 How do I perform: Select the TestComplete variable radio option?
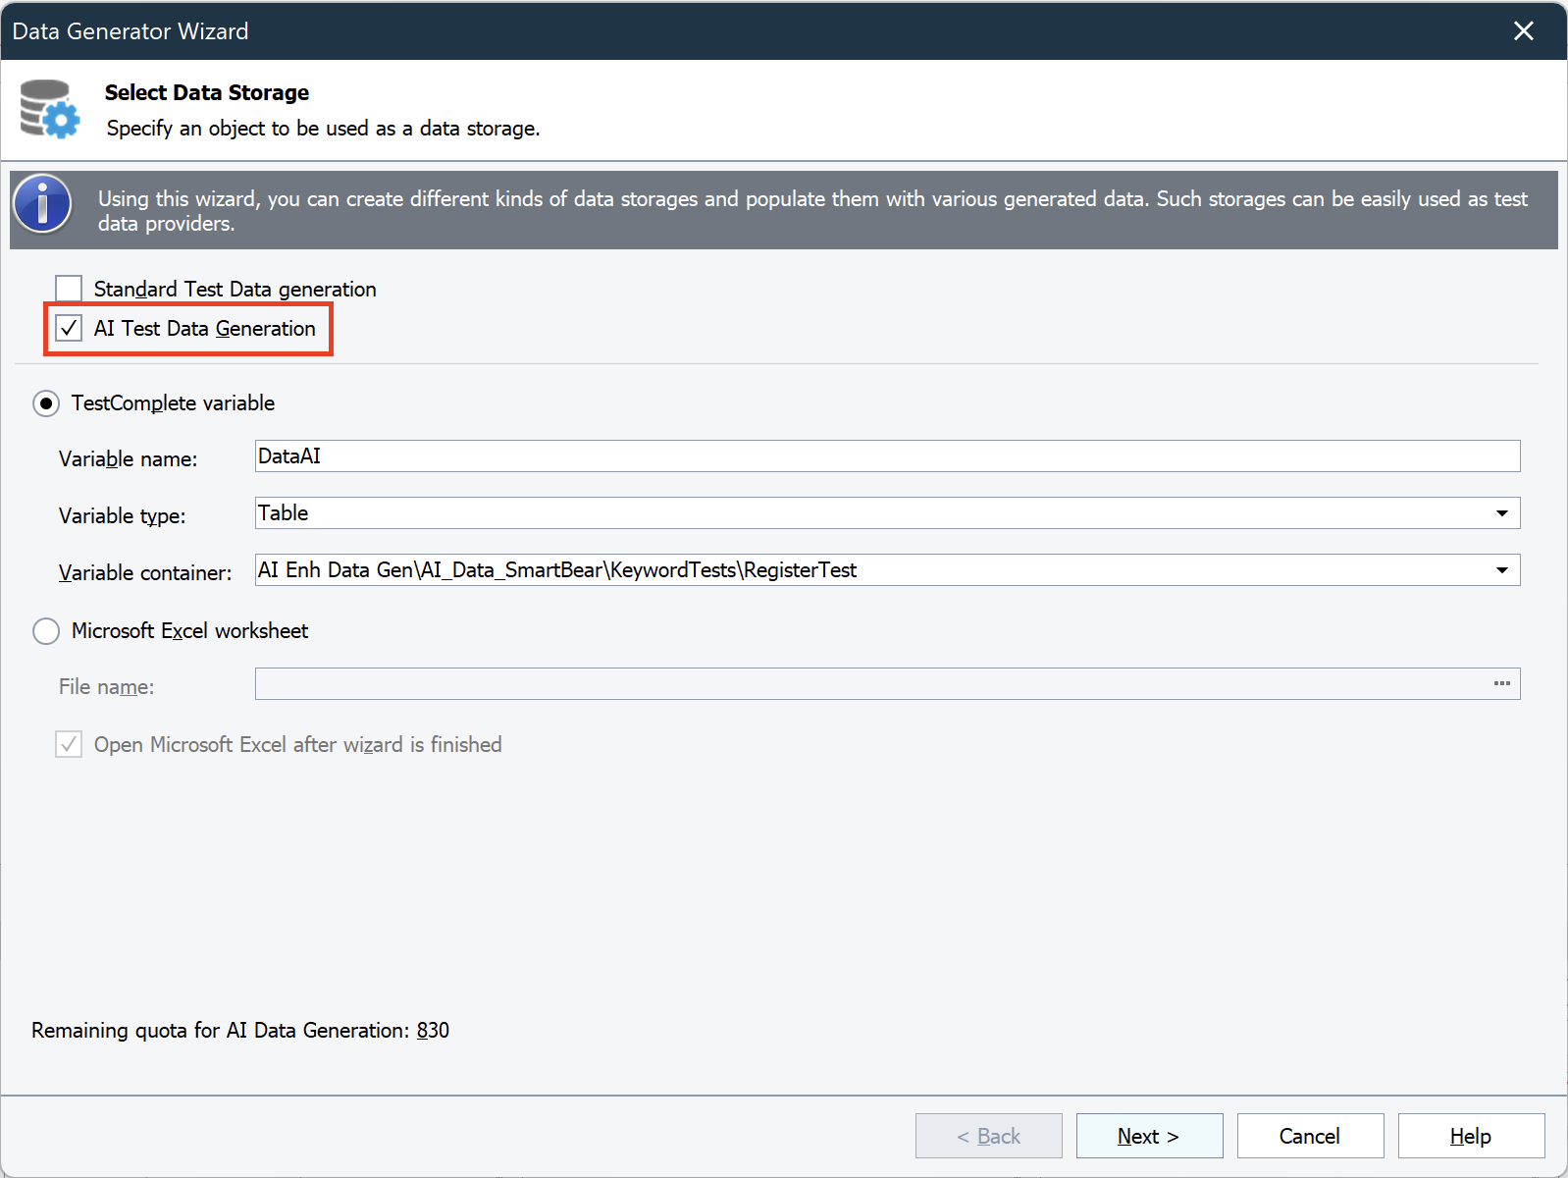[46, 403]
